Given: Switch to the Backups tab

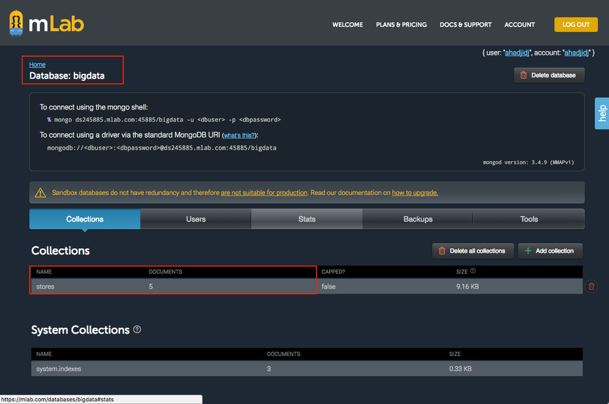Looking at the screenshot, I should [418, 219].
